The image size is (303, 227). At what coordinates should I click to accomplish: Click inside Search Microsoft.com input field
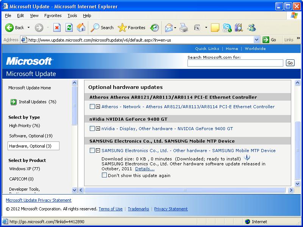(x=235, y=63)
